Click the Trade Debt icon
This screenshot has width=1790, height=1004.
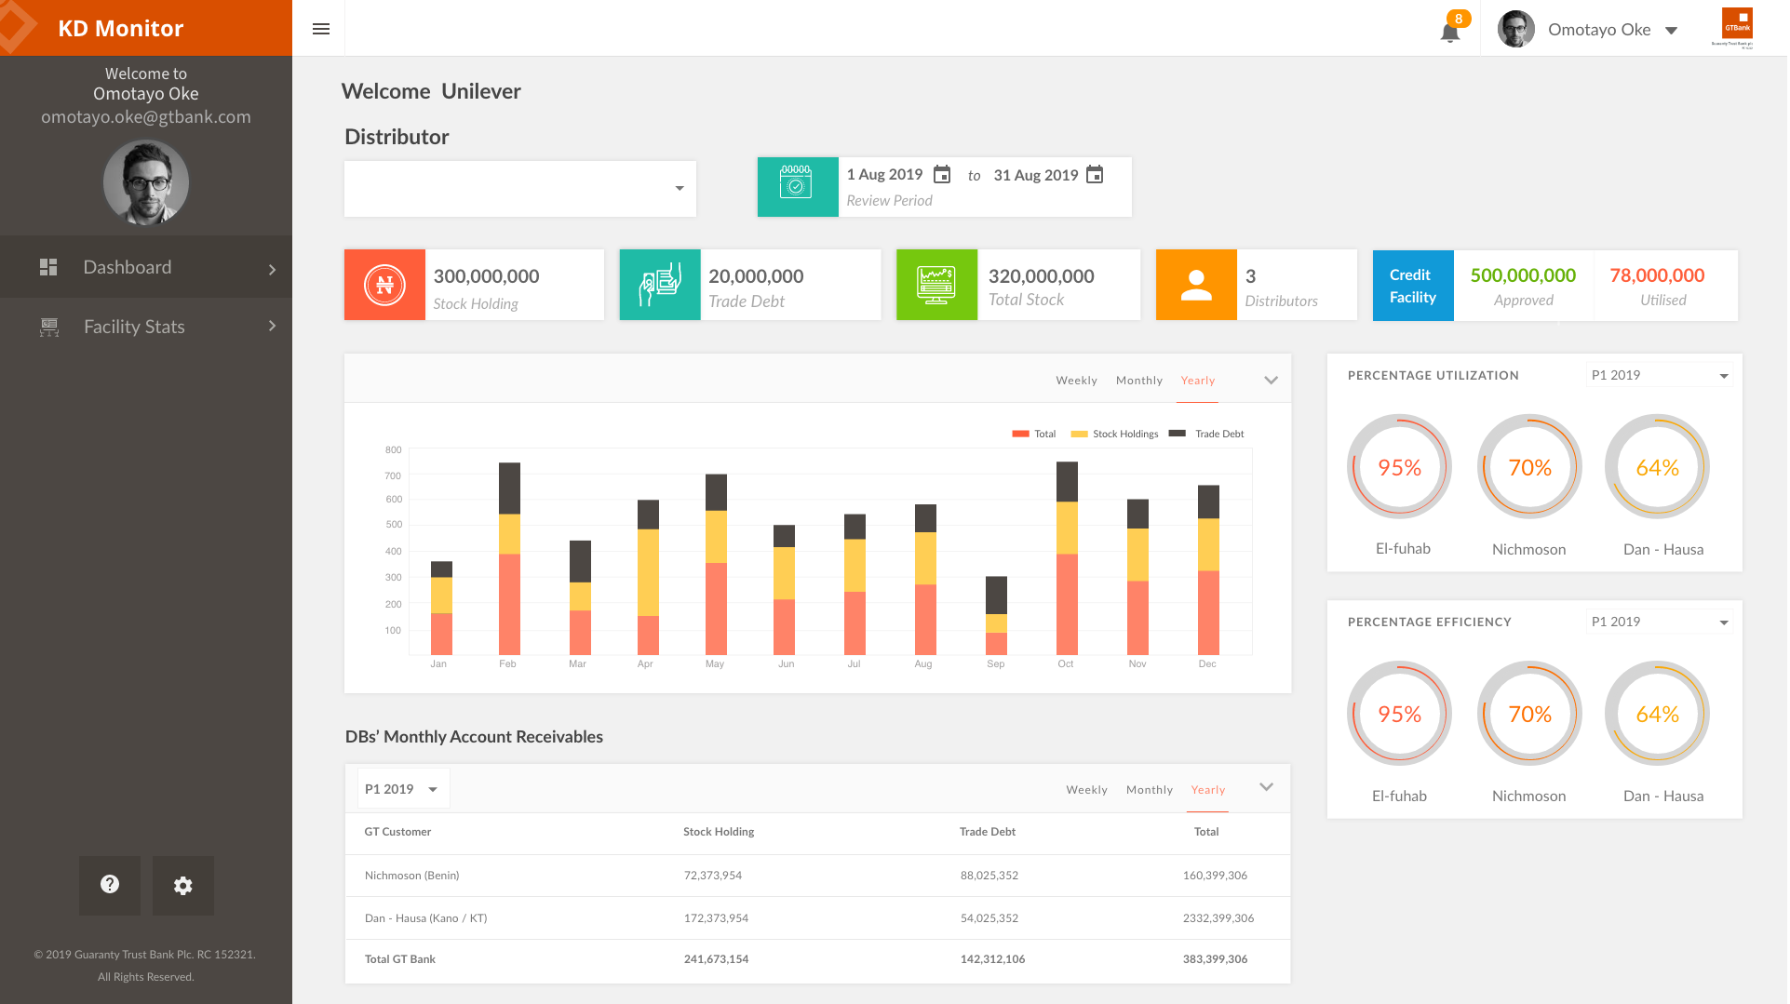[660, 285]
